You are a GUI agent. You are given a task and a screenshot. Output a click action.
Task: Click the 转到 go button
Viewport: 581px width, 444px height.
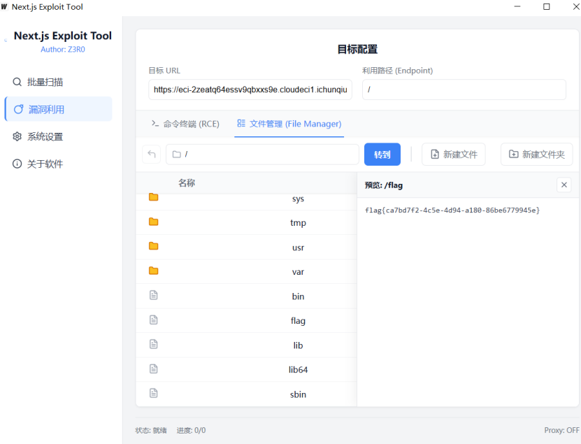[x=382, y=155]
